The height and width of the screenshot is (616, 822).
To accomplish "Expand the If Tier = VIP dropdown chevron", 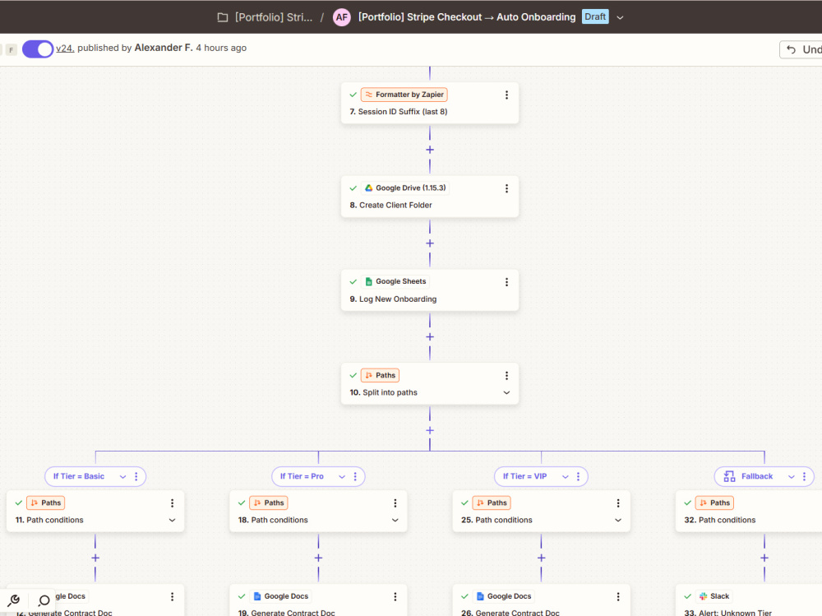I will (566, 476).
